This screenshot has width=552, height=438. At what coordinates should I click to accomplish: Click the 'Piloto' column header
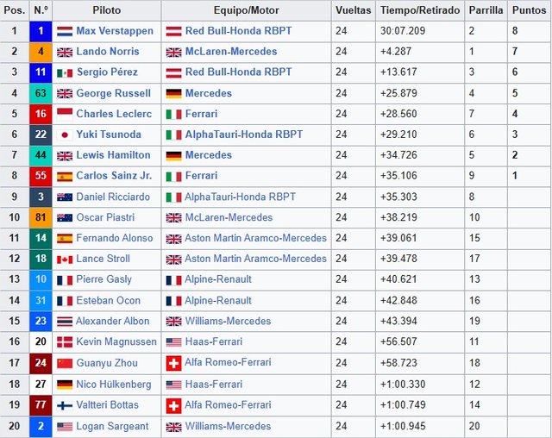pos(107,10)
